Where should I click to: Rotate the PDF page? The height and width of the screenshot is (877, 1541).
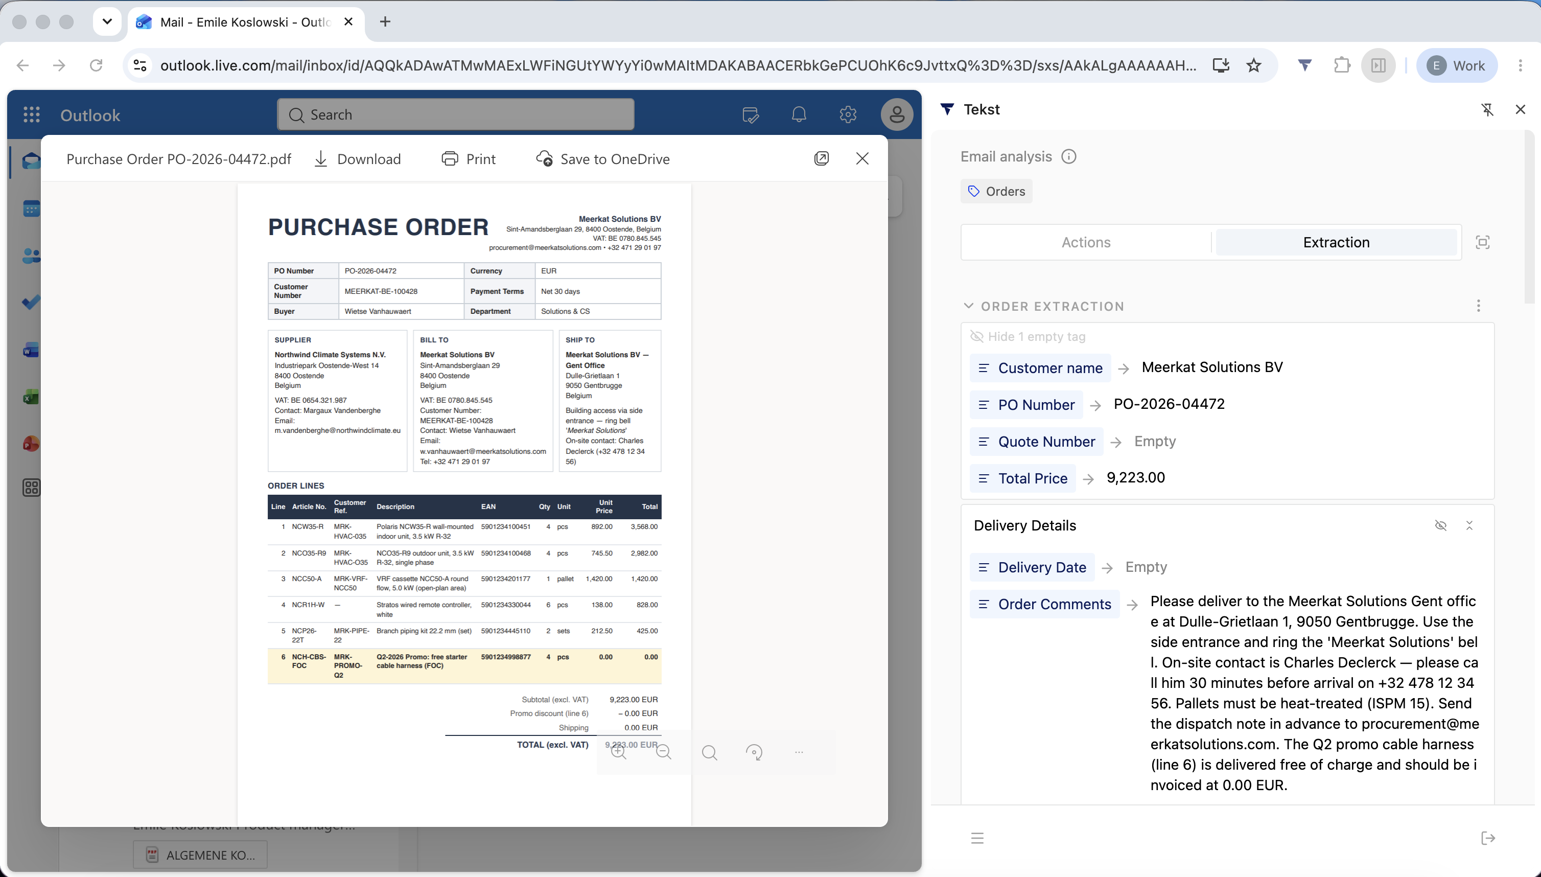[754, 752]
